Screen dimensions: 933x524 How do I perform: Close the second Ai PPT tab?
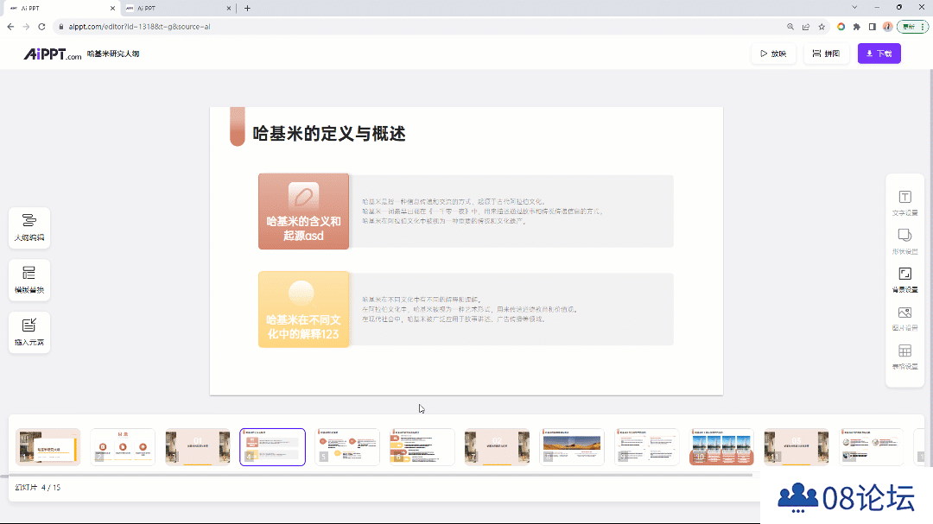[x=229, y=9]
